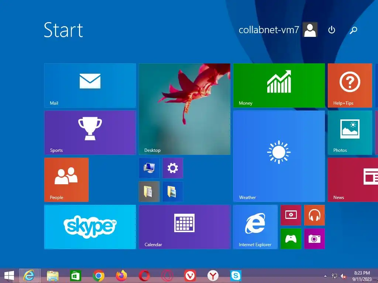The width and height of the screenshot is (378, 283).
Task: Launch Vivaldi from the taskbar
Action: (190, 276)
